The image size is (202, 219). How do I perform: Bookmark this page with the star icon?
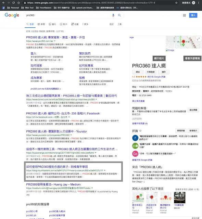click(176, 3)
